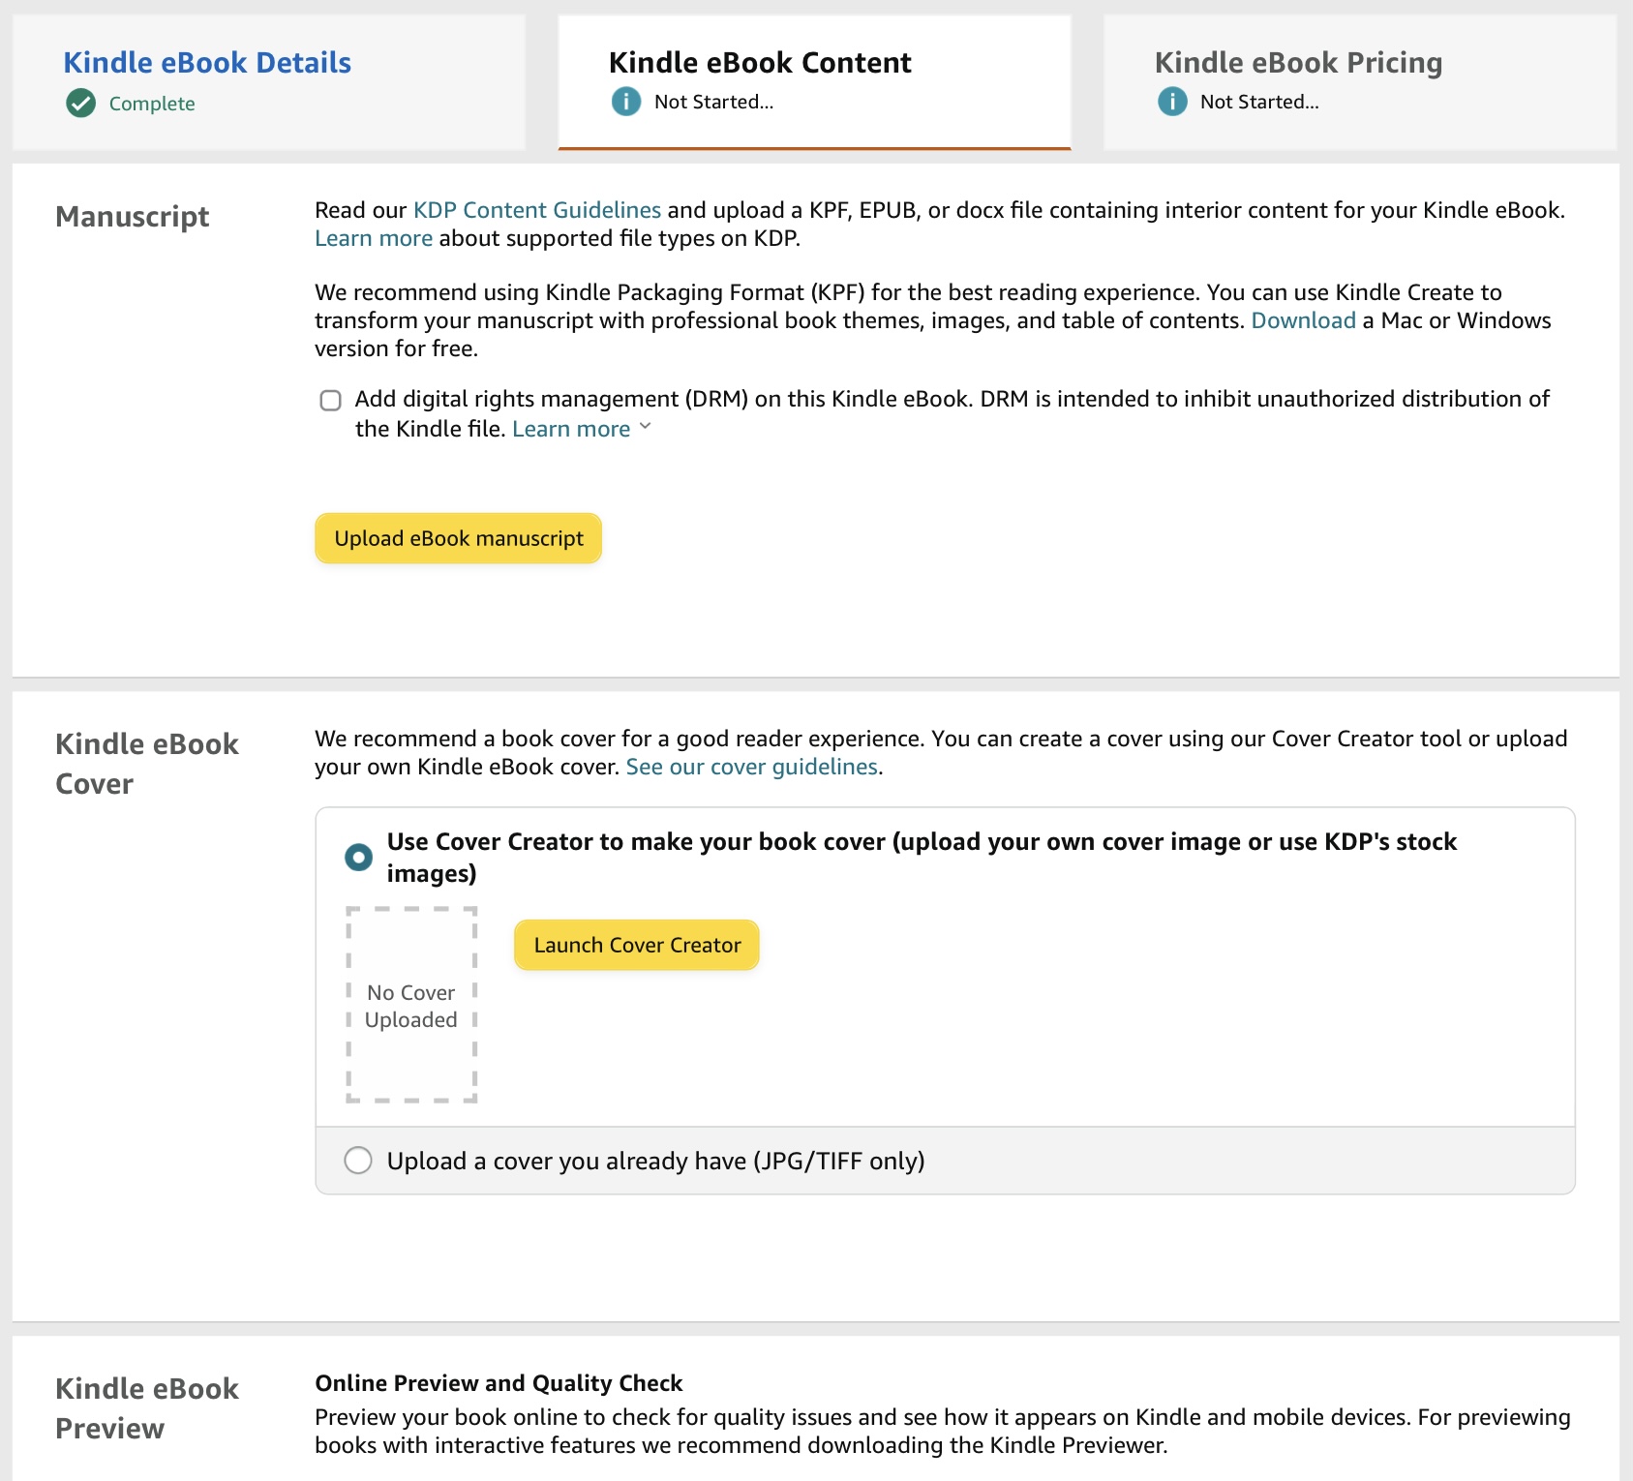This screenshot has width=1633, height=1481.
Task: Select the Use Cover Creator radio option
Action: tap(358, 857)
